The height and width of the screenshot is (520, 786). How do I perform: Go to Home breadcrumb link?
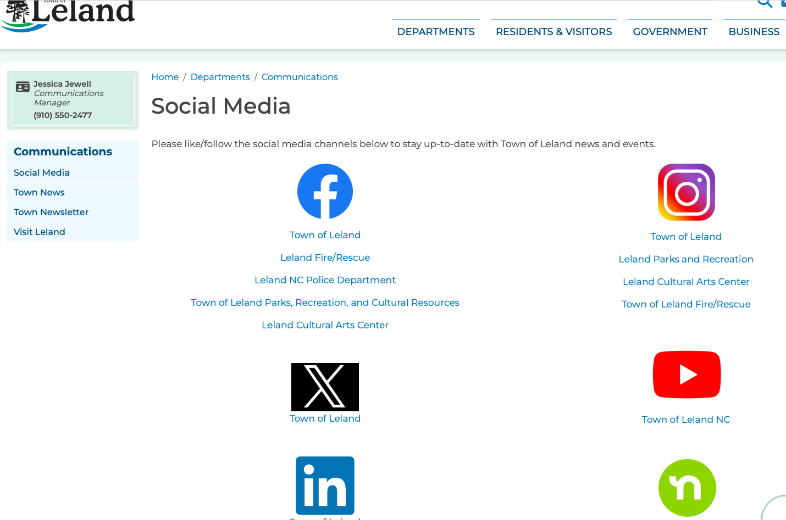click(165, 77)
